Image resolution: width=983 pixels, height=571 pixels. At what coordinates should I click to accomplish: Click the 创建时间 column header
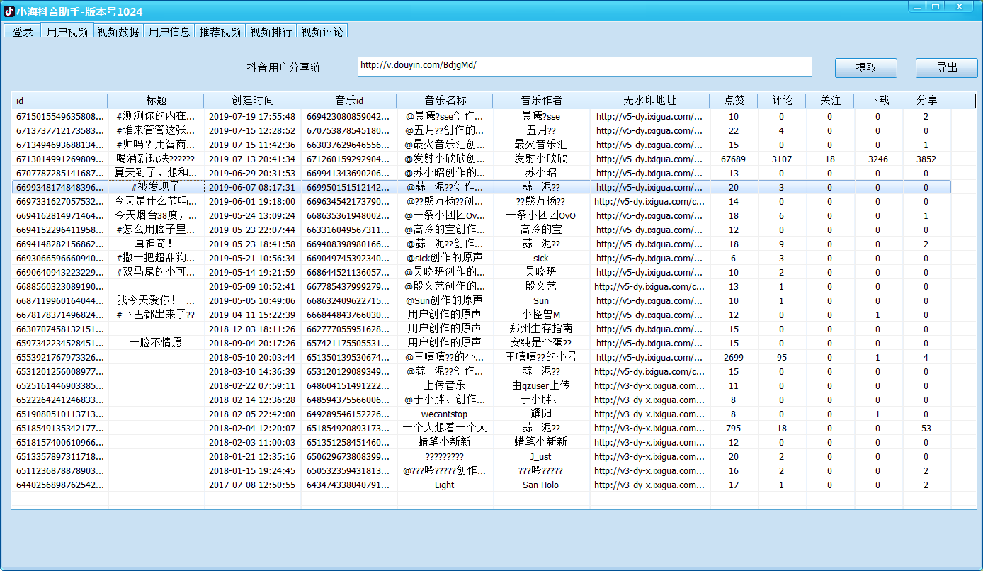pos(253,101)
